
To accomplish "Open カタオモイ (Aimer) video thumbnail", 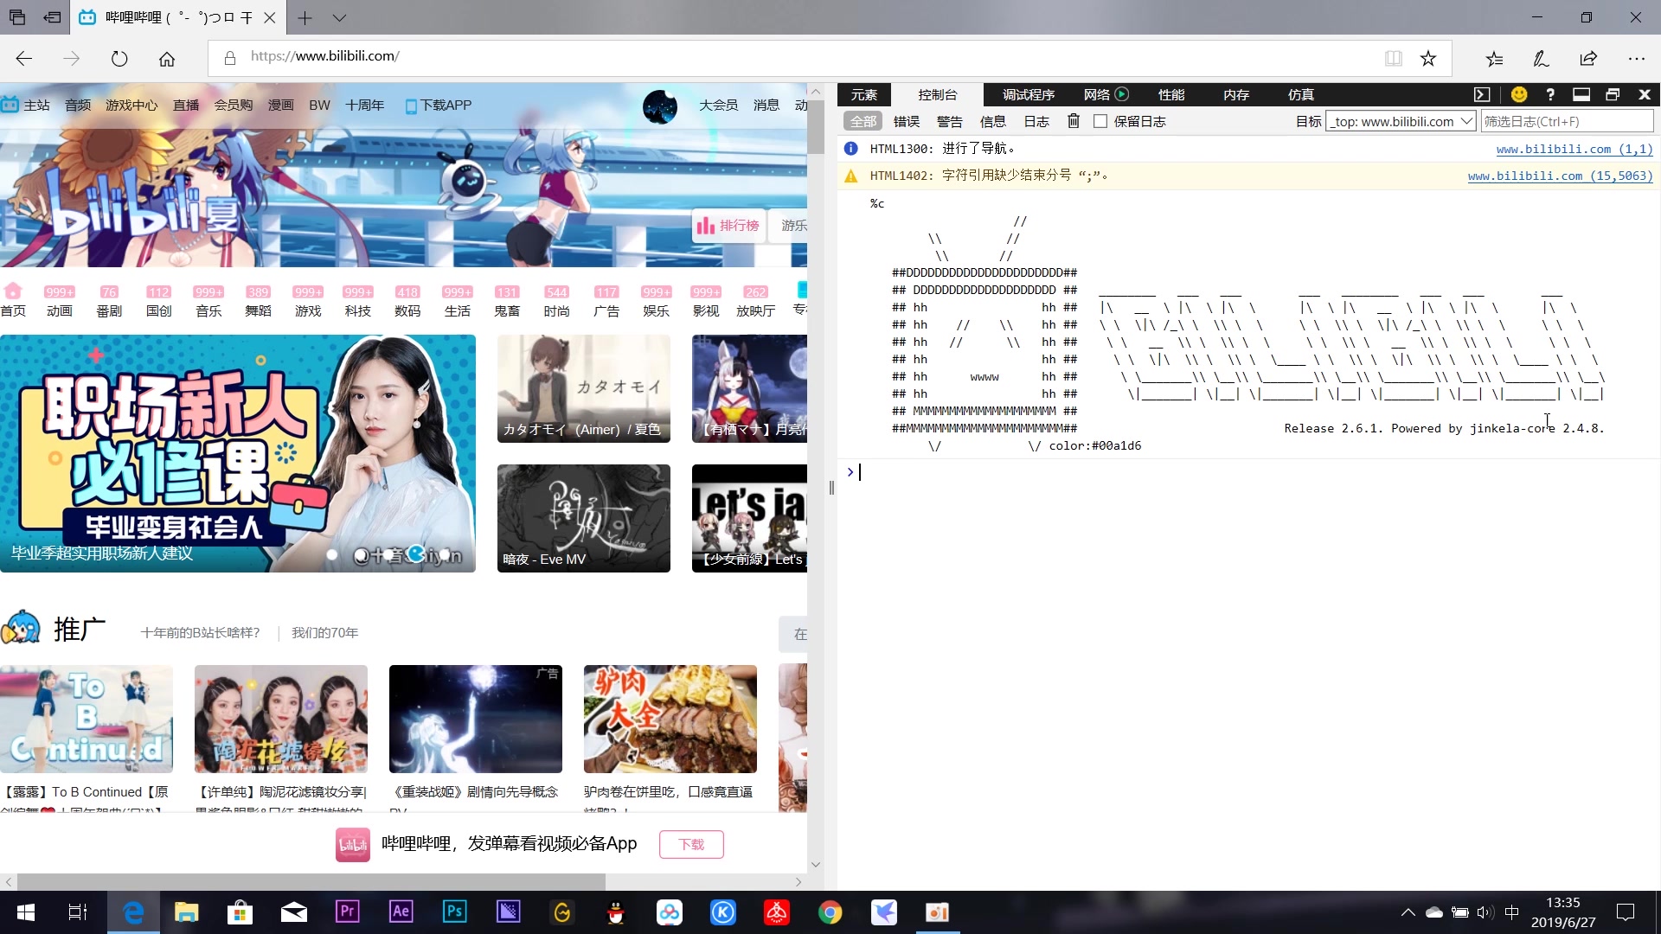I will [584, 388].
